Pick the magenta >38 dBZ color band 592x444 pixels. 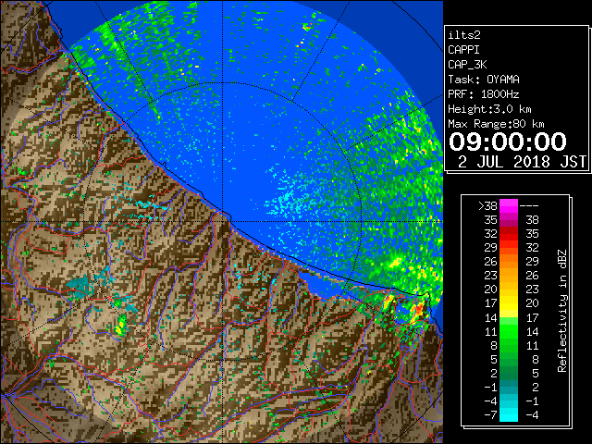tap(509, 206)
